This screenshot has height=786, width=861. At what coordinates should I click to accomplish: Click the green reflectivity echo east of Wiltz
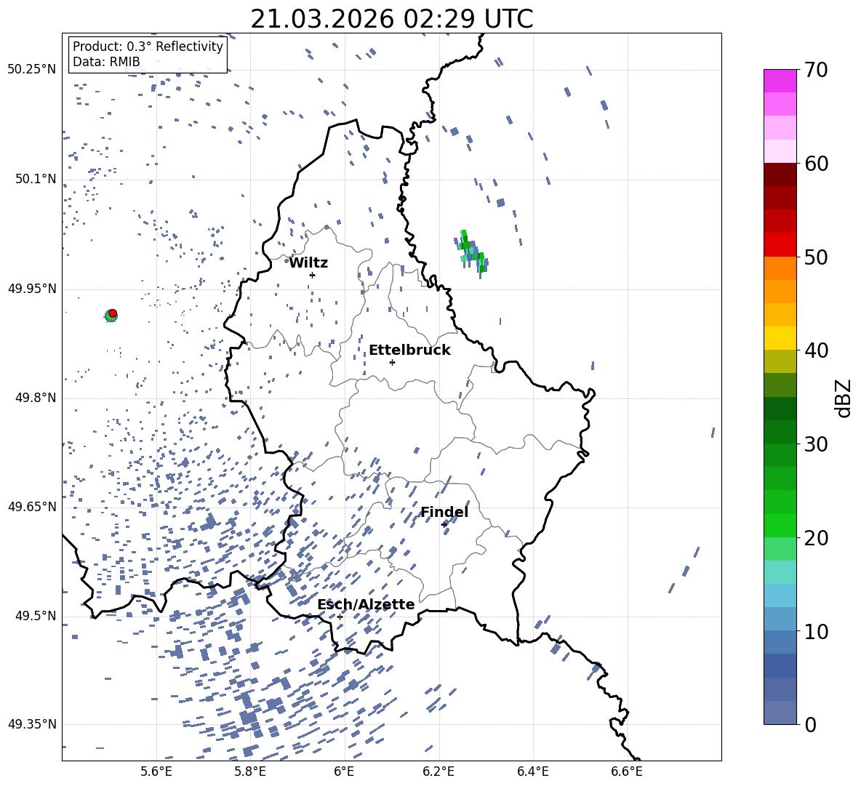tap(472, 251)
